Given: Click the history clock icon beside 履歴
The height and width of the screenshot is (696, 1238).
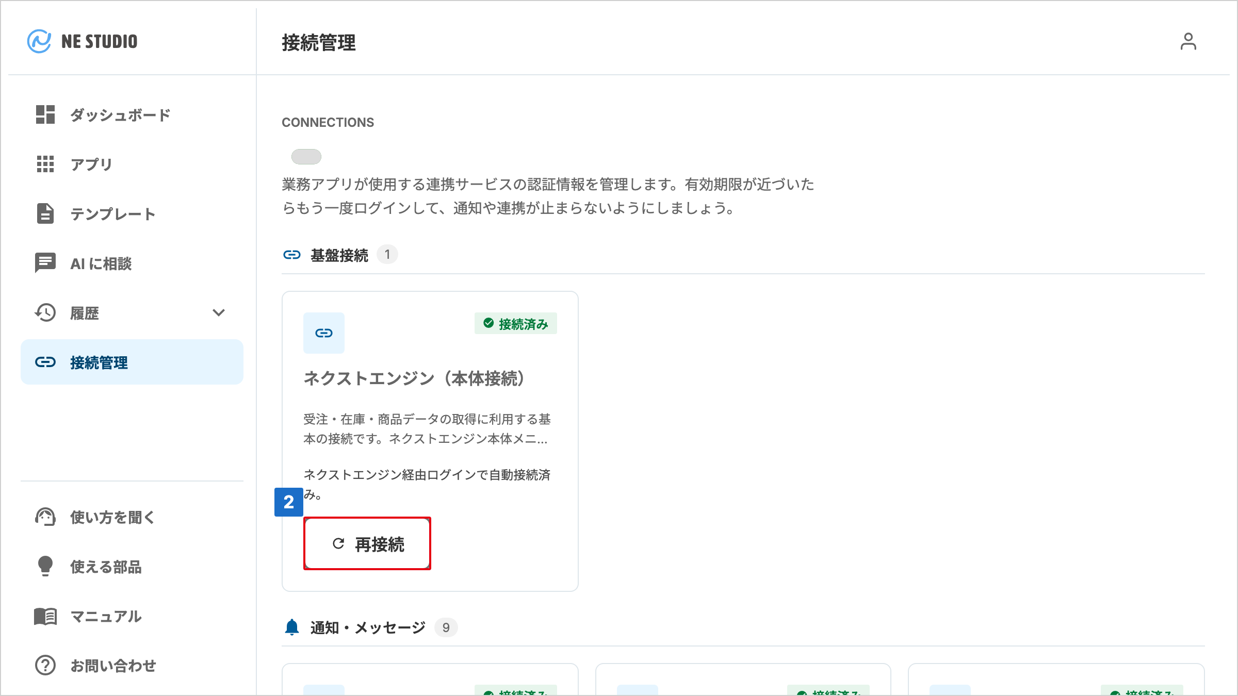Looking at the screenshot, I should (45, 312).
